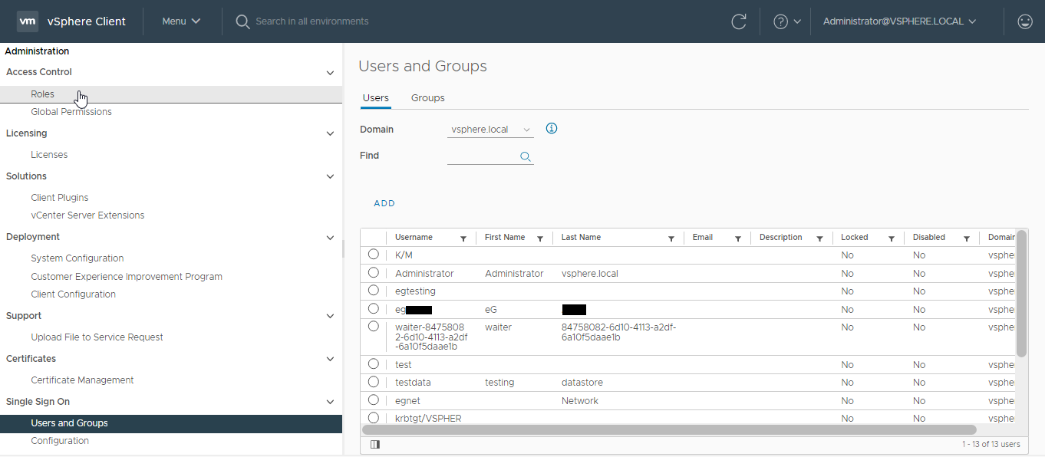Viewport: 1045px width, 457px height.
Task: Open First Name column filter icon
Action: point(540,238)
